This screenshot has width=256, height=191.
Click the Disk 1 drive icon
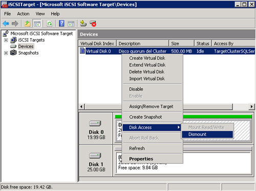(95, 156)
